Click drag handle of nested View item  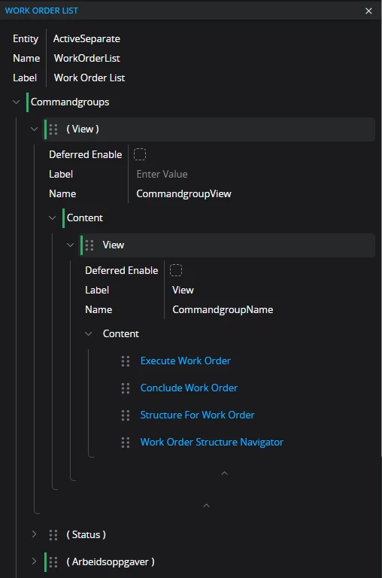click(89, 245)
